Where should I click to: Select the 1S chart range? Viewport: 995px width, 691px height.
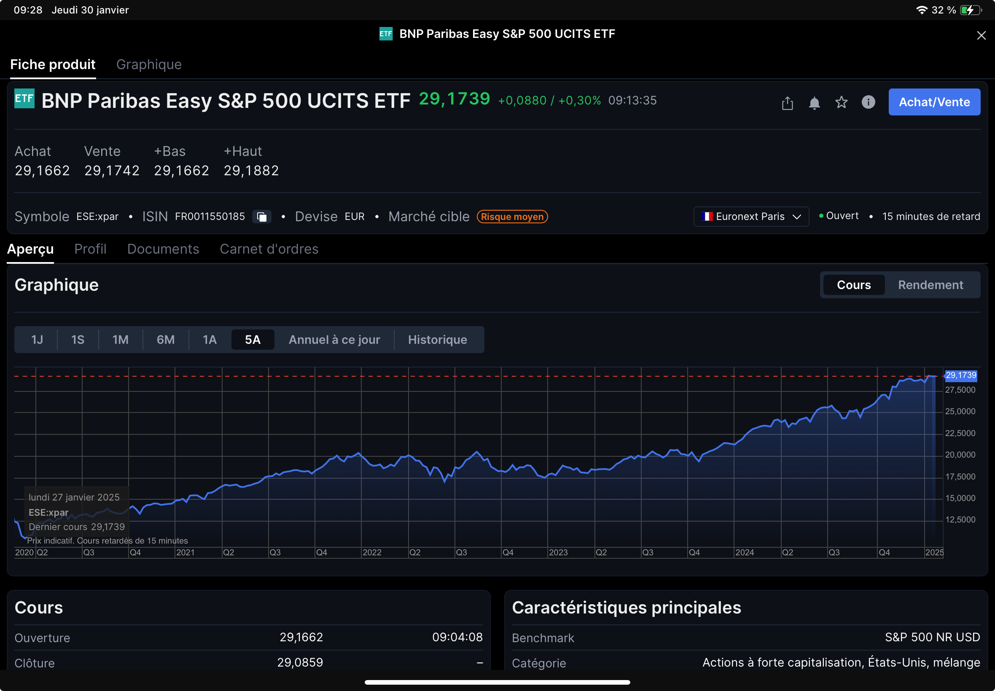coord(78,340)
